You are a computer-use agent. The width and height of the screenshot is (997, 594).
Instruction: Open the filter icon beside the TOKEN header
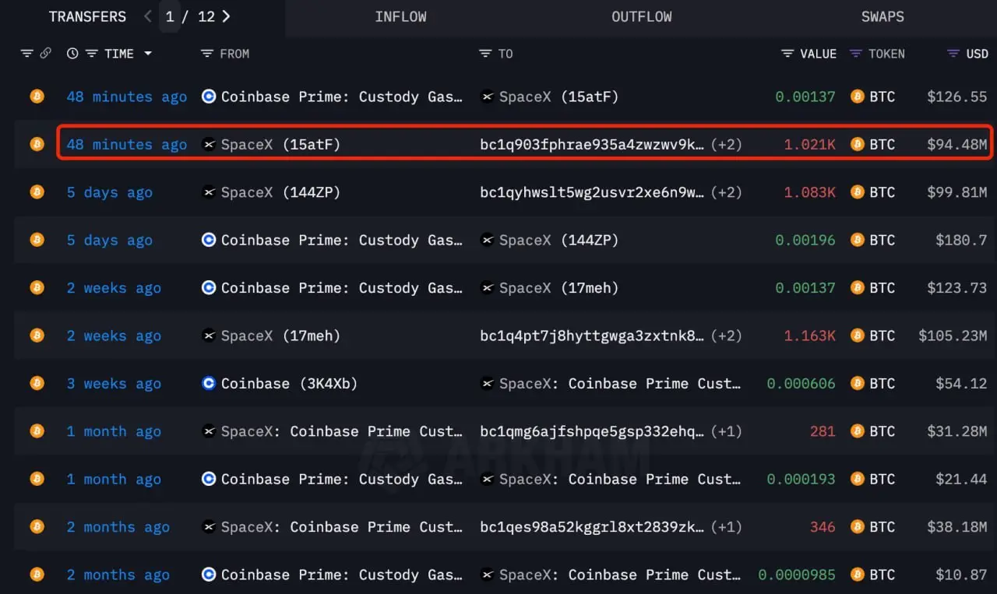point(856,54)
